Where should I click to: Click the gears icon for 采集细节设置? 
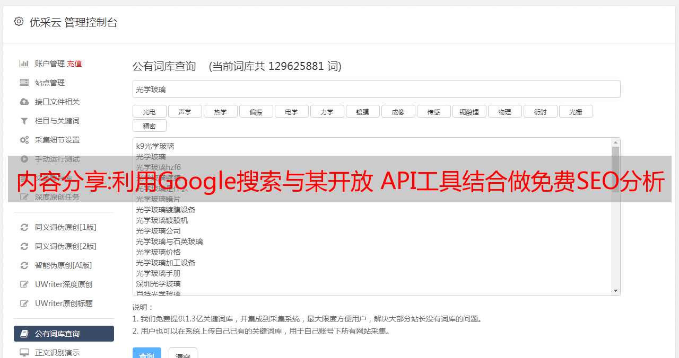pos(24,140)
